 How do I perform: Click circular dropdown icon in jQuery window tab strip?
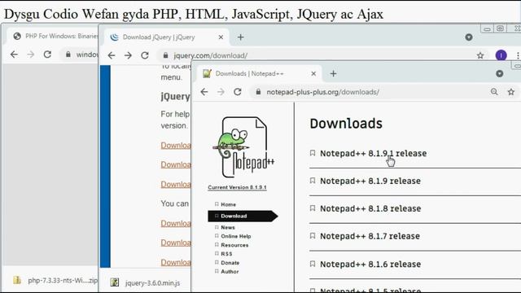click(x=469, y=37)
